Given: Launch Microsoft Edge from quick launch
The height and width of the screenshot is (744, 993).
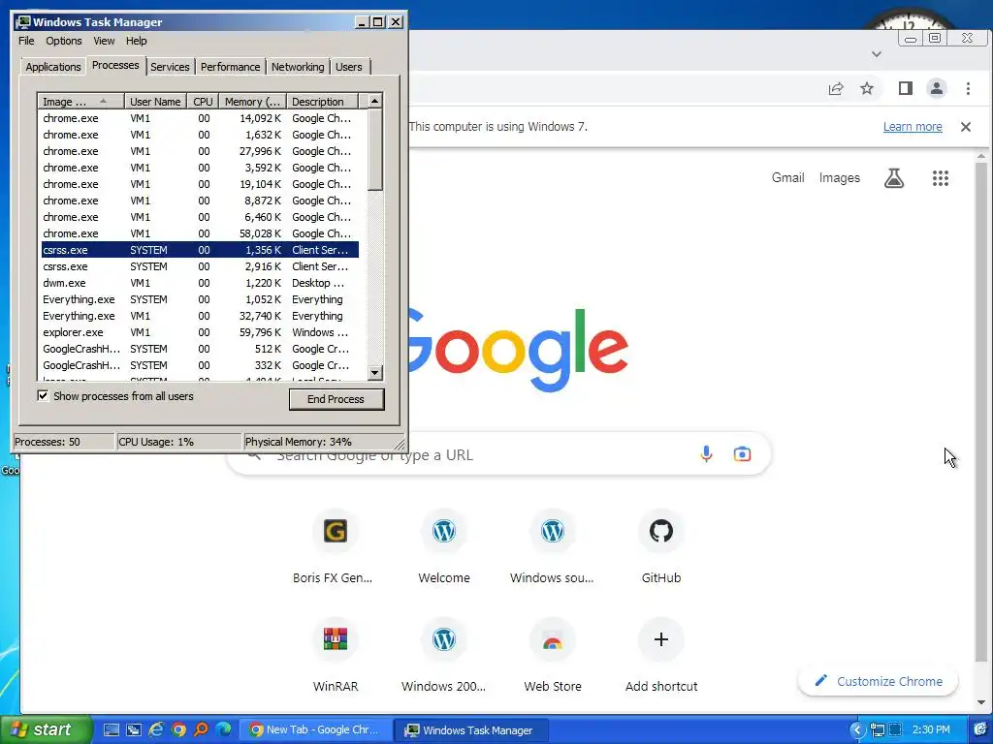Looking at the screenshot, I should [x=223, y=729].
